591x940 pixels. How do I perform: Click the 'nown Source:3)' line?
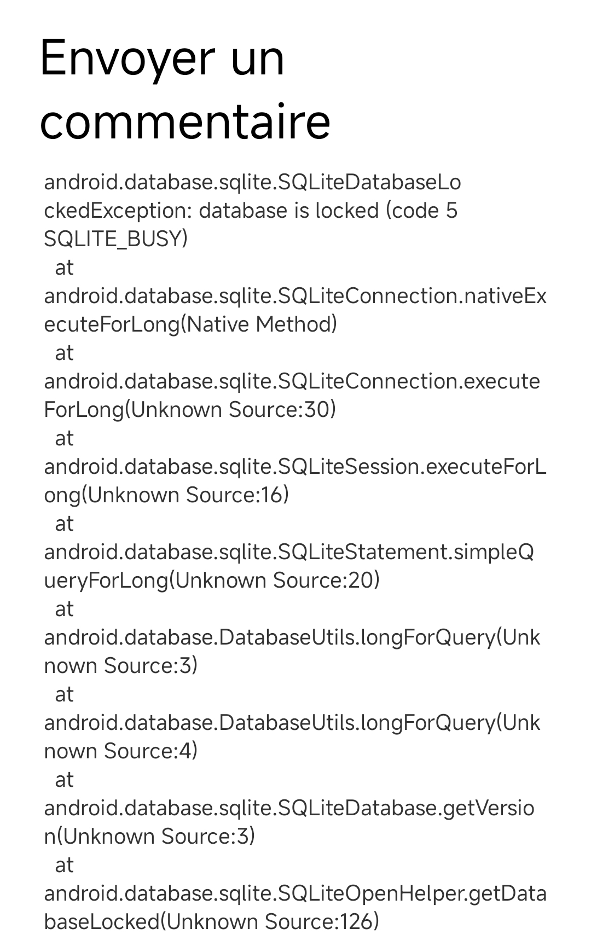point(120,666)
